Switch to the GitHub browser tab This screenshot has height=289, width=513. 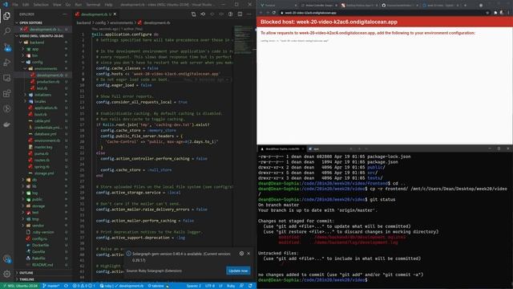pyautogui.click(x=399, y=6)
